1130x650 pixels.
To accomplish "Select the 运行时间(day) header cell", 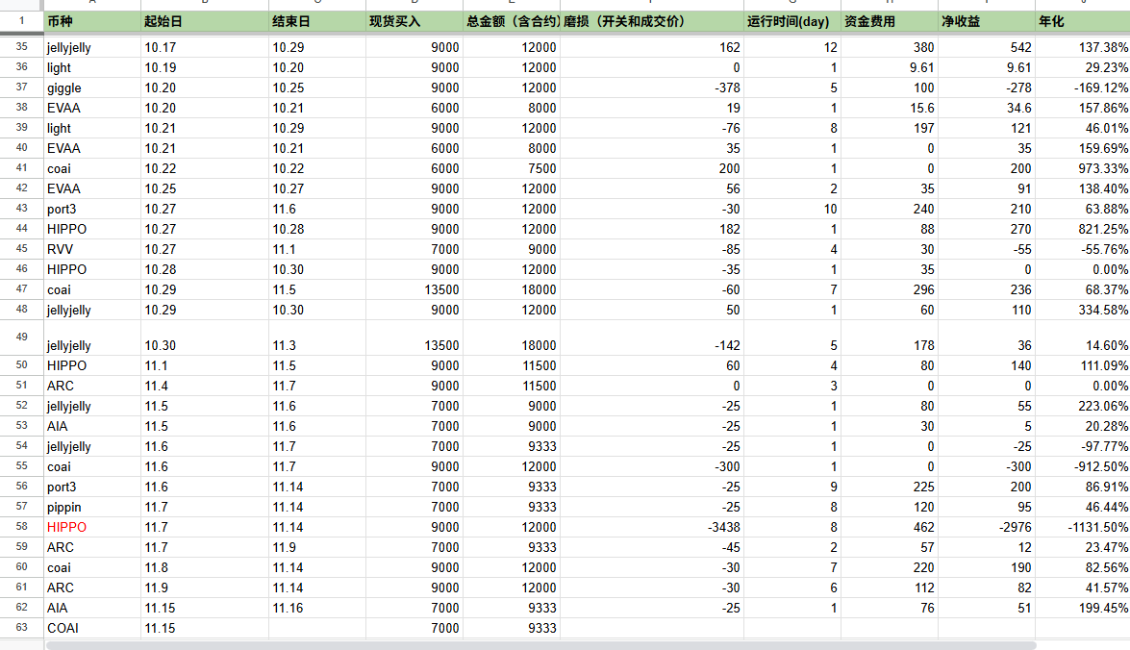I will pos(792,21).
